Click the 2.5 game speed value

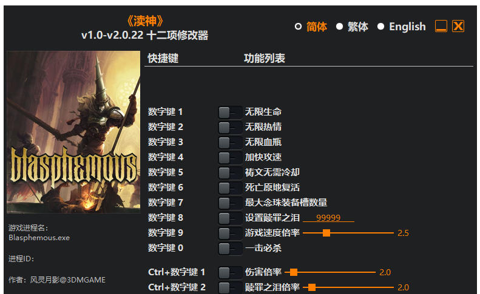(403, 234)
